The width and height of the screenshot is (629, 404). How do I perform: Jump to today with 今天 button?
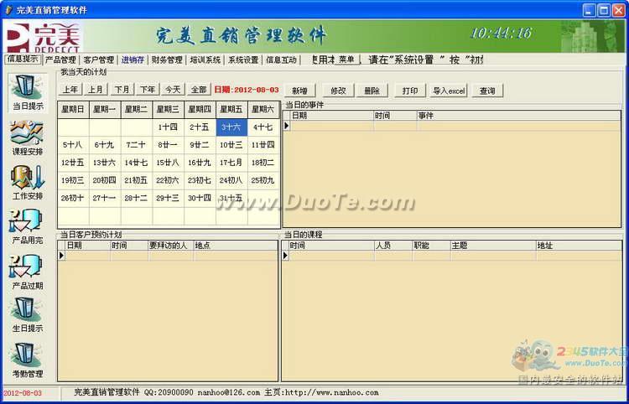(x=173, y=90)
